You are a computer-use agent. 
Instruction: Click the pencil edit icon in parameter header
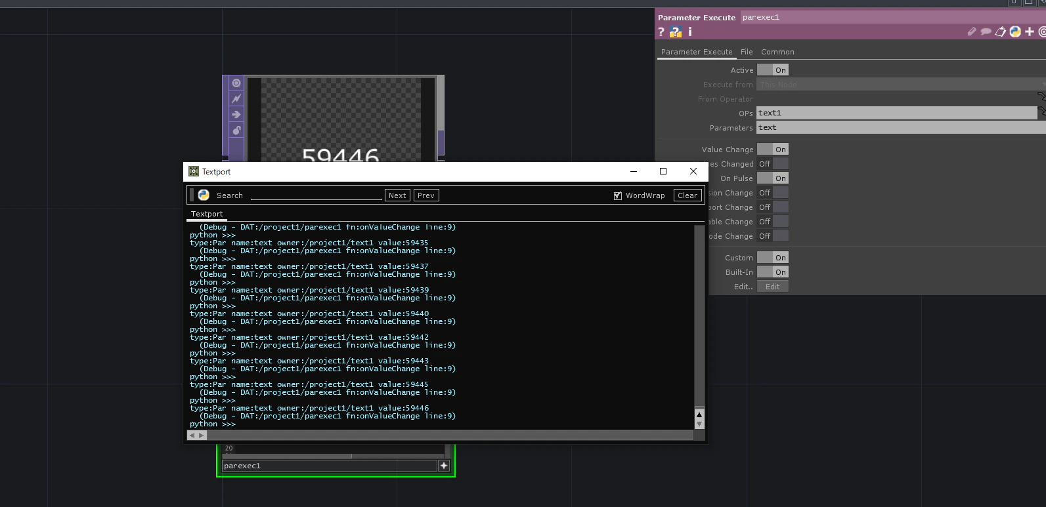click(x=972, y=31)
